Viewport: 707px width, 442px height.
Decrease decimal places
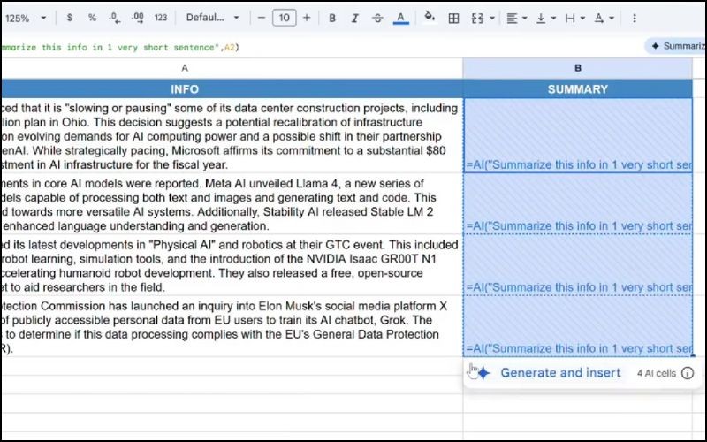pyautogui.click(x=115, y=18)
